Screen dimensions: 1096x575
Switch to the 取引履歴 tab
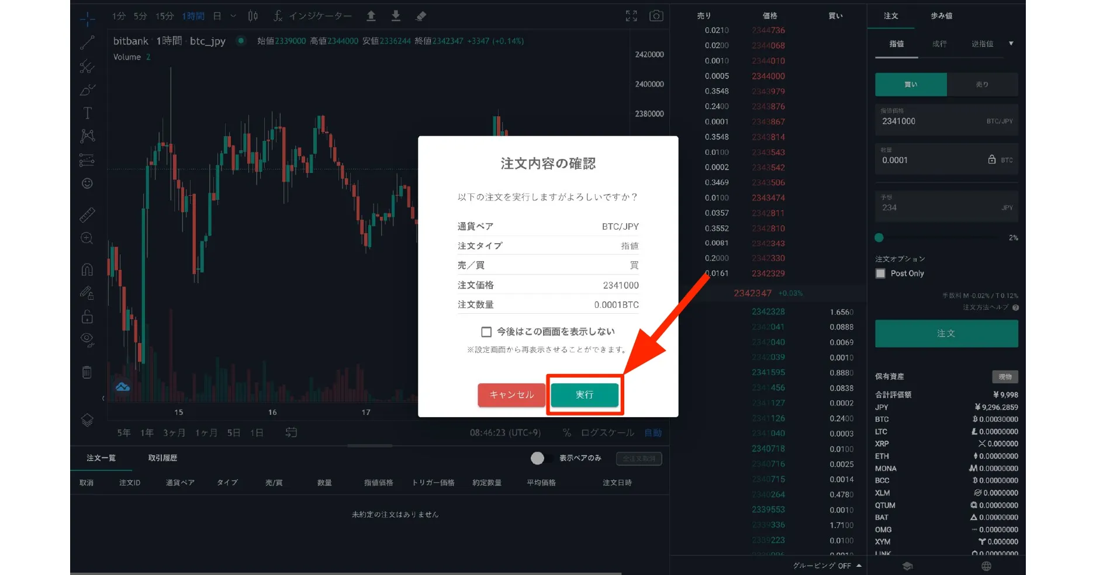163,458
